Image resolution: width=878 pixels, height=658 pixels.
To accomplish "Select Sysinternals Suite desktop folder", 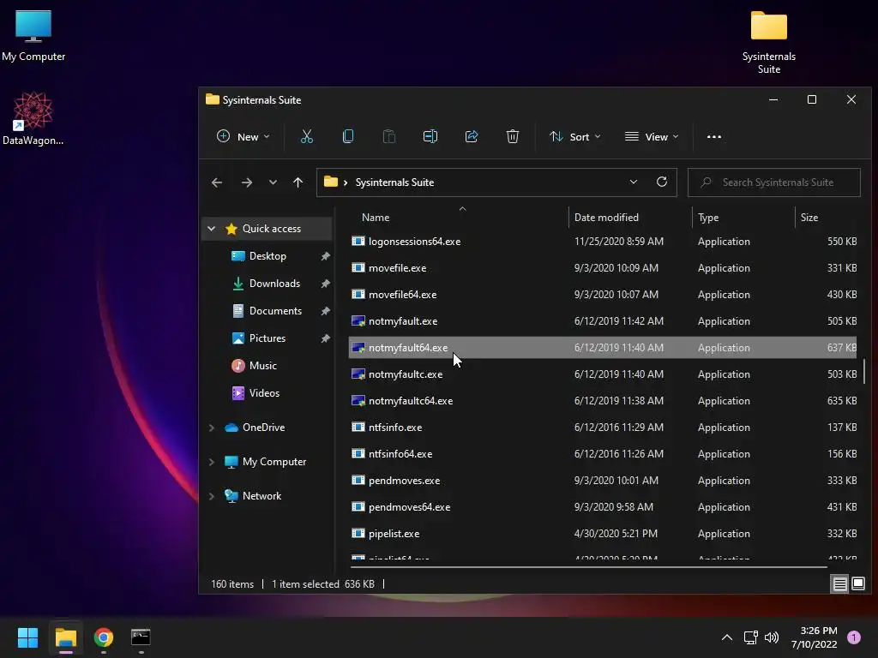I will tap(769, 43).
